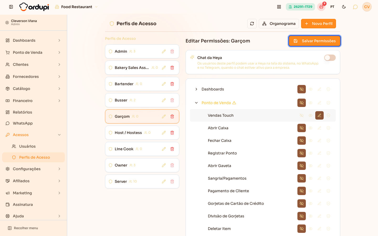Click the refresh profiles icon button
This screenshot has width=378, height=236.
click(252, 24)
